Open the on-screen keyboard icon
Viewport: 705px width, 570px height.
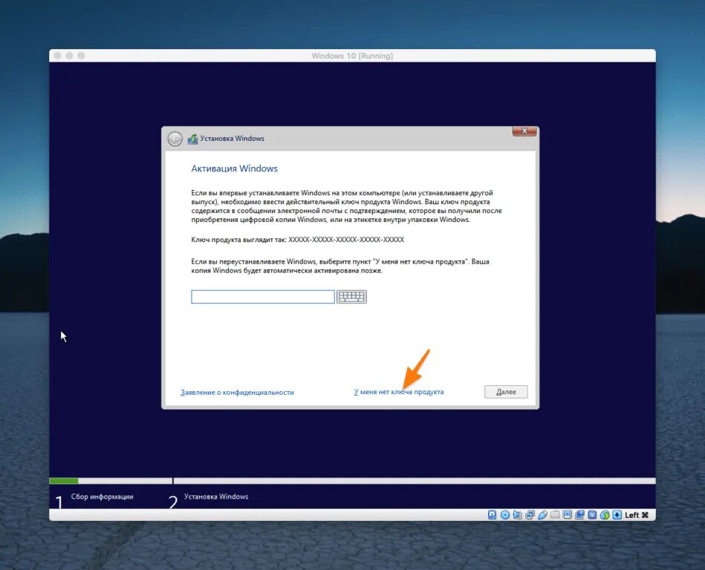pos(351,296)
